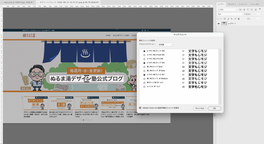Star the 游ゴシック体 ボールド font

144,83
